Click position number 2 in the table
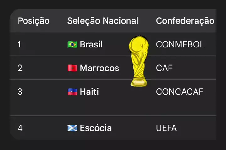 point(20,68)
